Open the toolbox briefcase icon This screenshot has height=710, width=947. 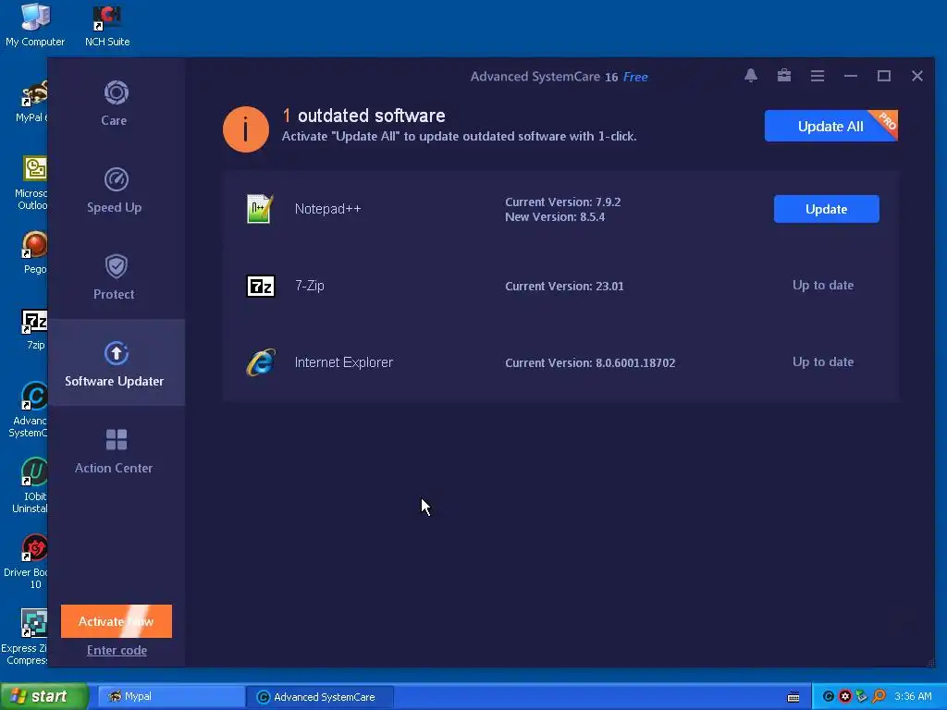tap(784, 76)
